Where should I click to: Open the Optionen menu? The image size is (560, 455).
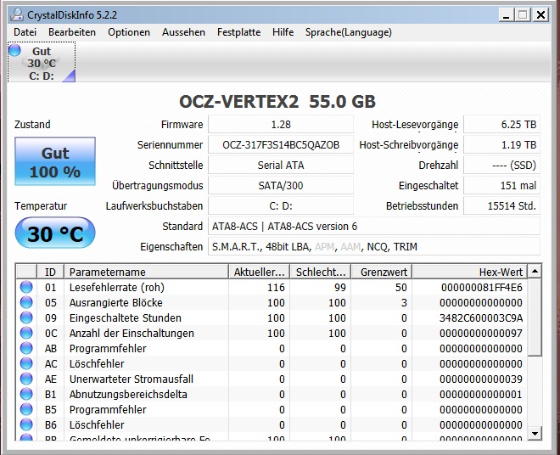tap(129, 32)
